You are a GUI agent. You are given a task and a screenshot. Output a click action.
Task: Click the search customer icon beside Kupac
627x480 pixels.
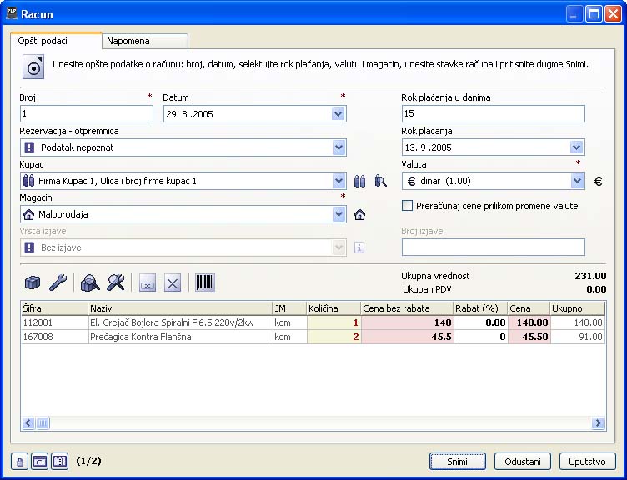(381, 181)
